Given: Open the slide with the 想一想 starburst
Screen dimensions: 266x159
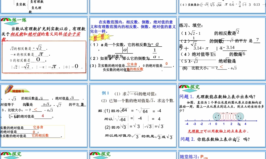Looking at the screenshot, I should click(x=133, y=48).
